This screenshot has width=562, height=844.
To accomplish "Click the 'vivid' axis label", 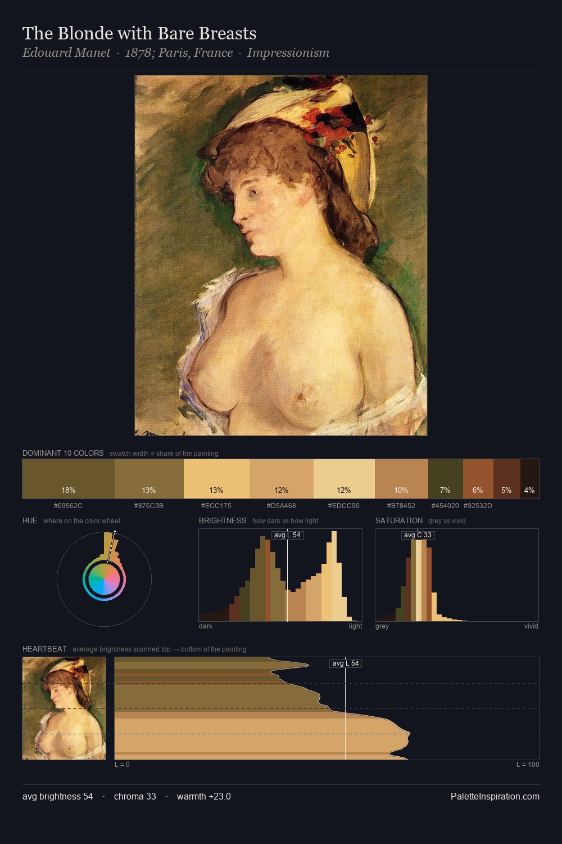I will click(531, 626).
